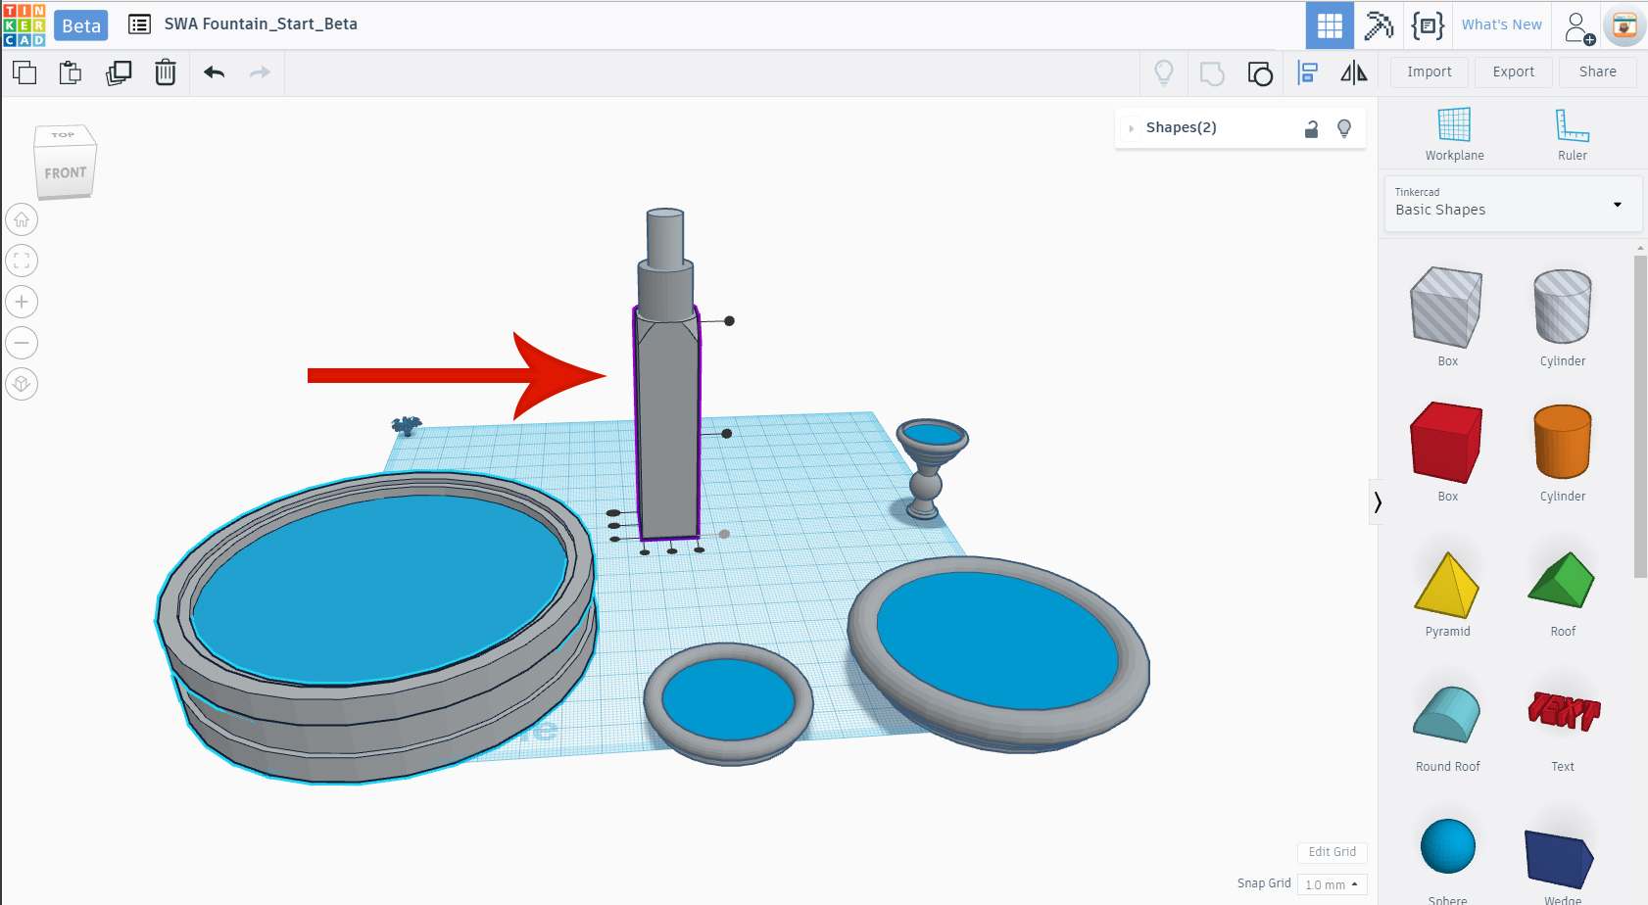Click the shapes panel scrollbar
Viewport: 1648px width, 905px height.
1640,416
